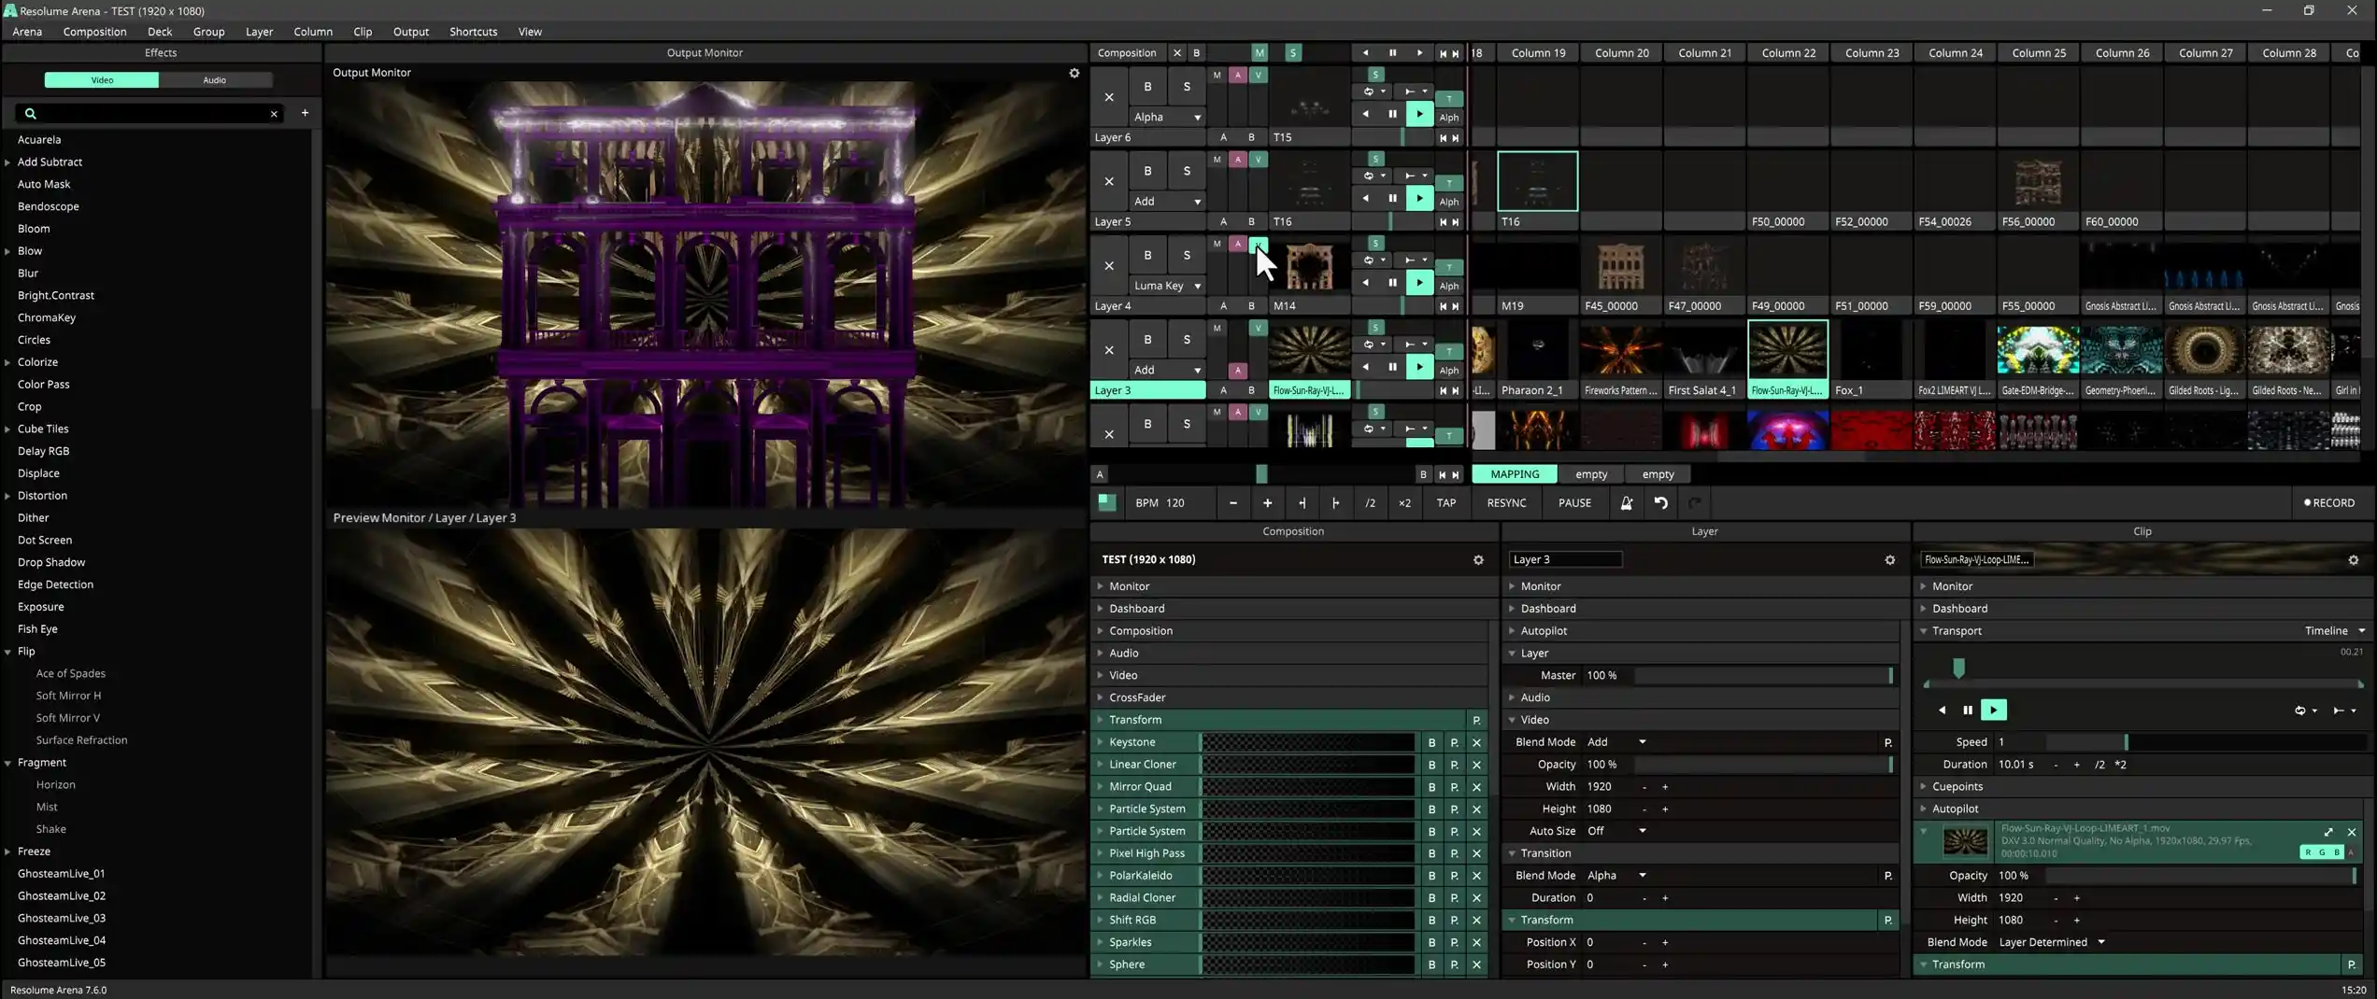Toggle the V video button on Layer 6
Screen dimensions: 2377x999
tap(1259, 76)
